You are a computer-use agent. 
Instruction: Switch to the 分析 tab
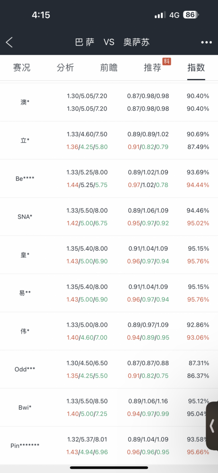tap(65, 68)
